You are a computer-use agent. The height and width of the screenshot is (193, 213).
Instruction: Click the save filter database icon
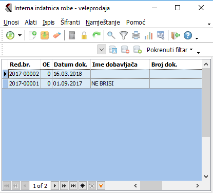pyautogui.click(x=113, y=50)
